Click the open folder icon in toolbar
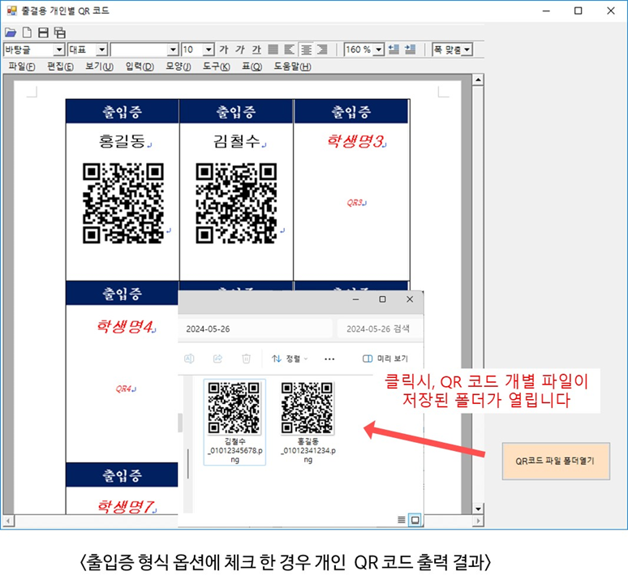628x584 pixels. point(11,33)
